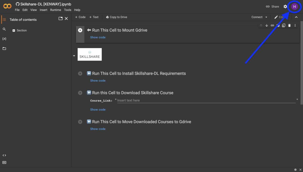
Task: Click the Connect button
Action: [257, 17]
